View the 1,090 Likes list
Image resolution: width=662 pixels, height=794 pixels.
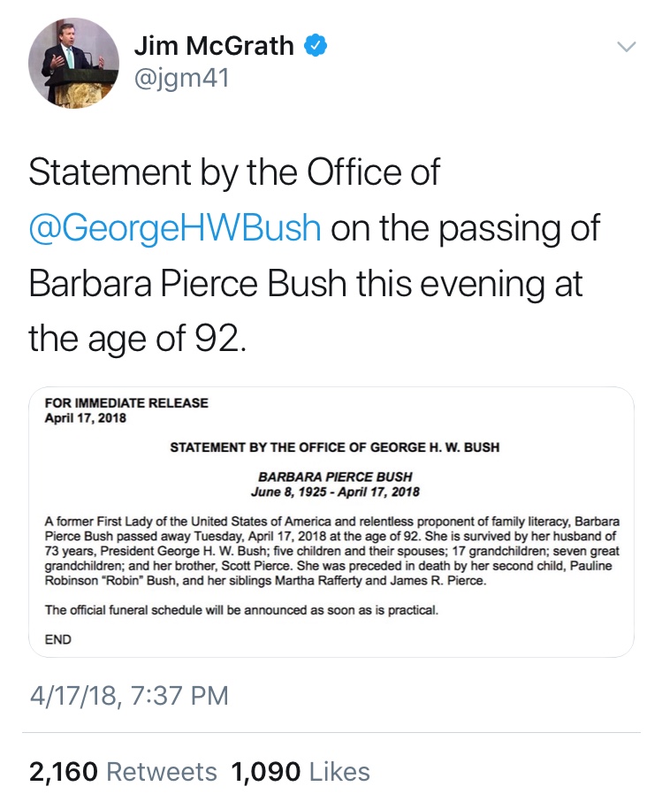tap(301, 771)
